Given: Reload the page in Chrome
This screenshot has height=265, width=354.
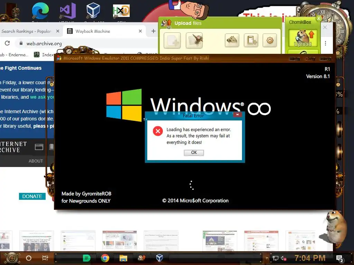Looking at the screenshot, I should pyautogui.click(x=7, y=43).
